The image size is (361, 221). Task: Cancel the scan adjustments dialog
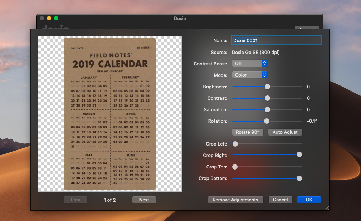(280, 200)
